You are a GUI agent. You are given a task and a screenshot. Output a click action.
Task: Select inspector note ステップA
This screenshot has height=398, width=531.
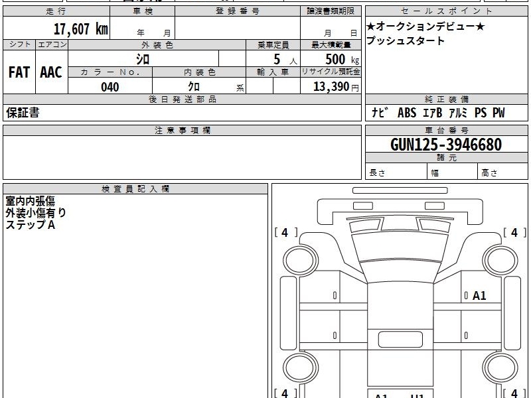pyautogui.click(x=30, y=224)
